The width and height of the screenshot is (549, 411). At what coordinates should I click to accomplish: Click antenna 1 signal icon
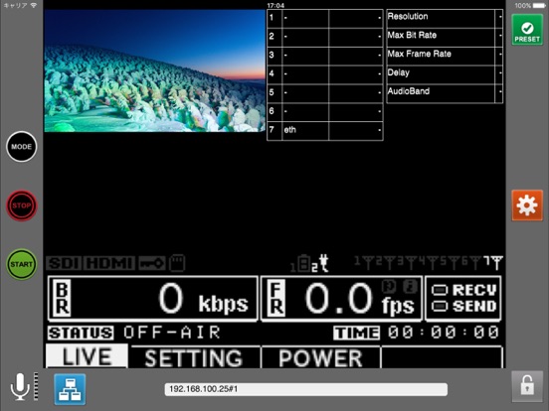(x=363, y=262)
